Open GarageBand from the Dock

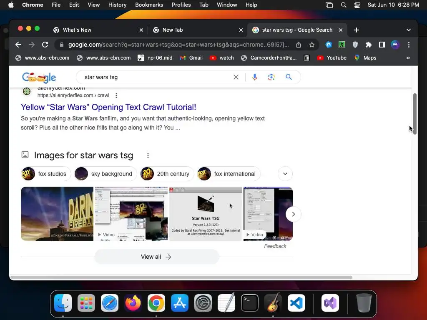[273, 303]
